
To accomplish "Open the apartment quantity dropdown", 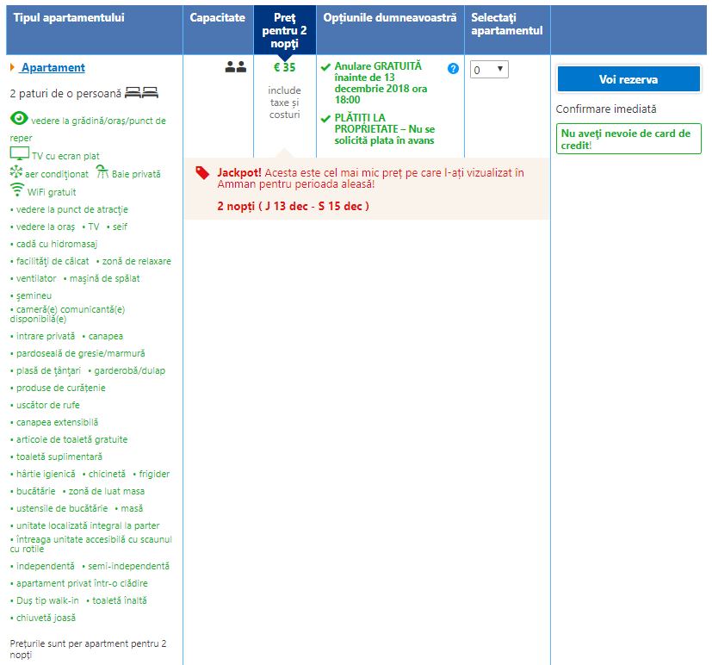I will coord(489,70).
